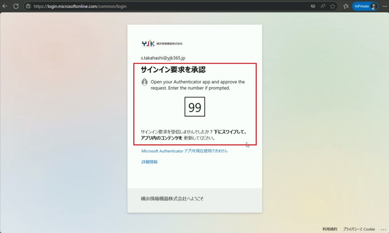Click the tracking prevention eye icon
This screenshot has height=233, width=389.
[313, 7]
